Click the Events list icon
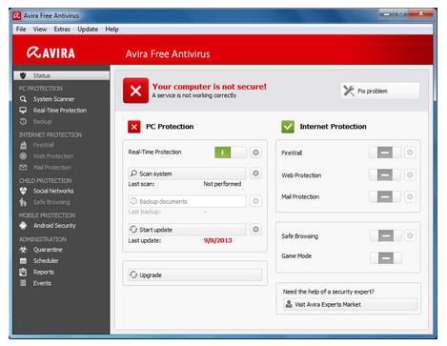The height and width of the screenshot is (346, 447). tap(23, 283)
